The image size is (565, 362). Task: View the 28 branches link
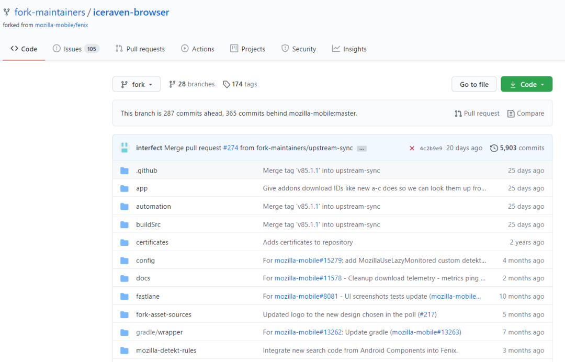click(191, 84)
